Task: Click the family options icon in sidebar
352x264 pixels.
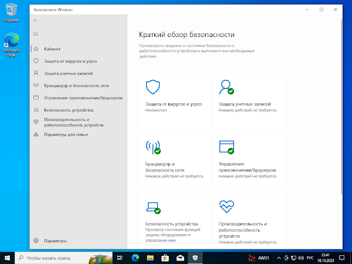Action: tap(36, 134)
